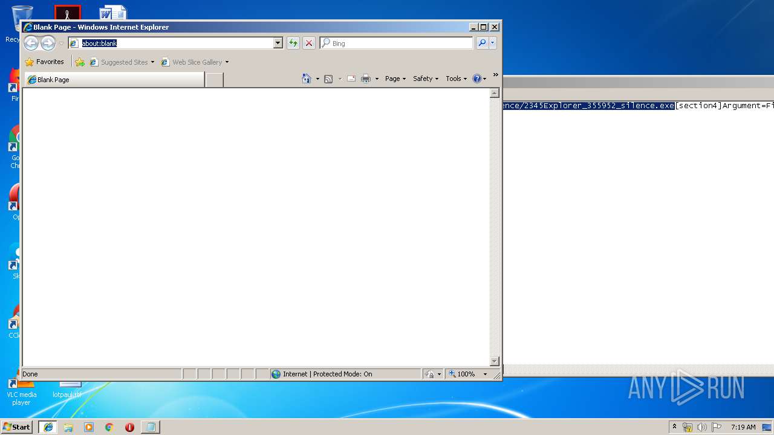The width and height of the screenshot is (774, 435).
Task: Click the Action Center flag icon
Action: click(717, 427)
